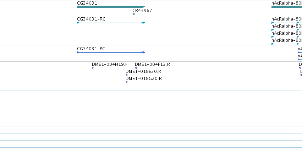Click the CR43967 label
The width and height of the screenshot is (302, 149).
point(142,10)
